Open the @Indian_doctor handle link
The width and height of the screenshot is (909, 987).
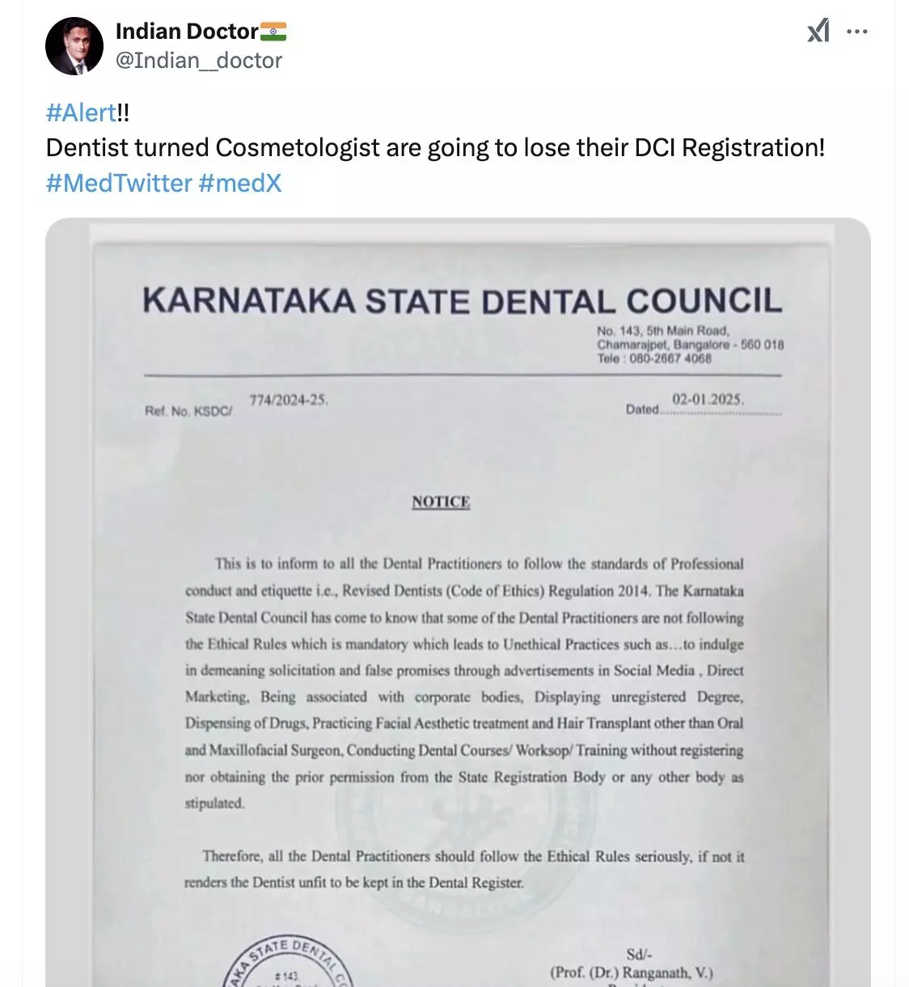(199, 61)
